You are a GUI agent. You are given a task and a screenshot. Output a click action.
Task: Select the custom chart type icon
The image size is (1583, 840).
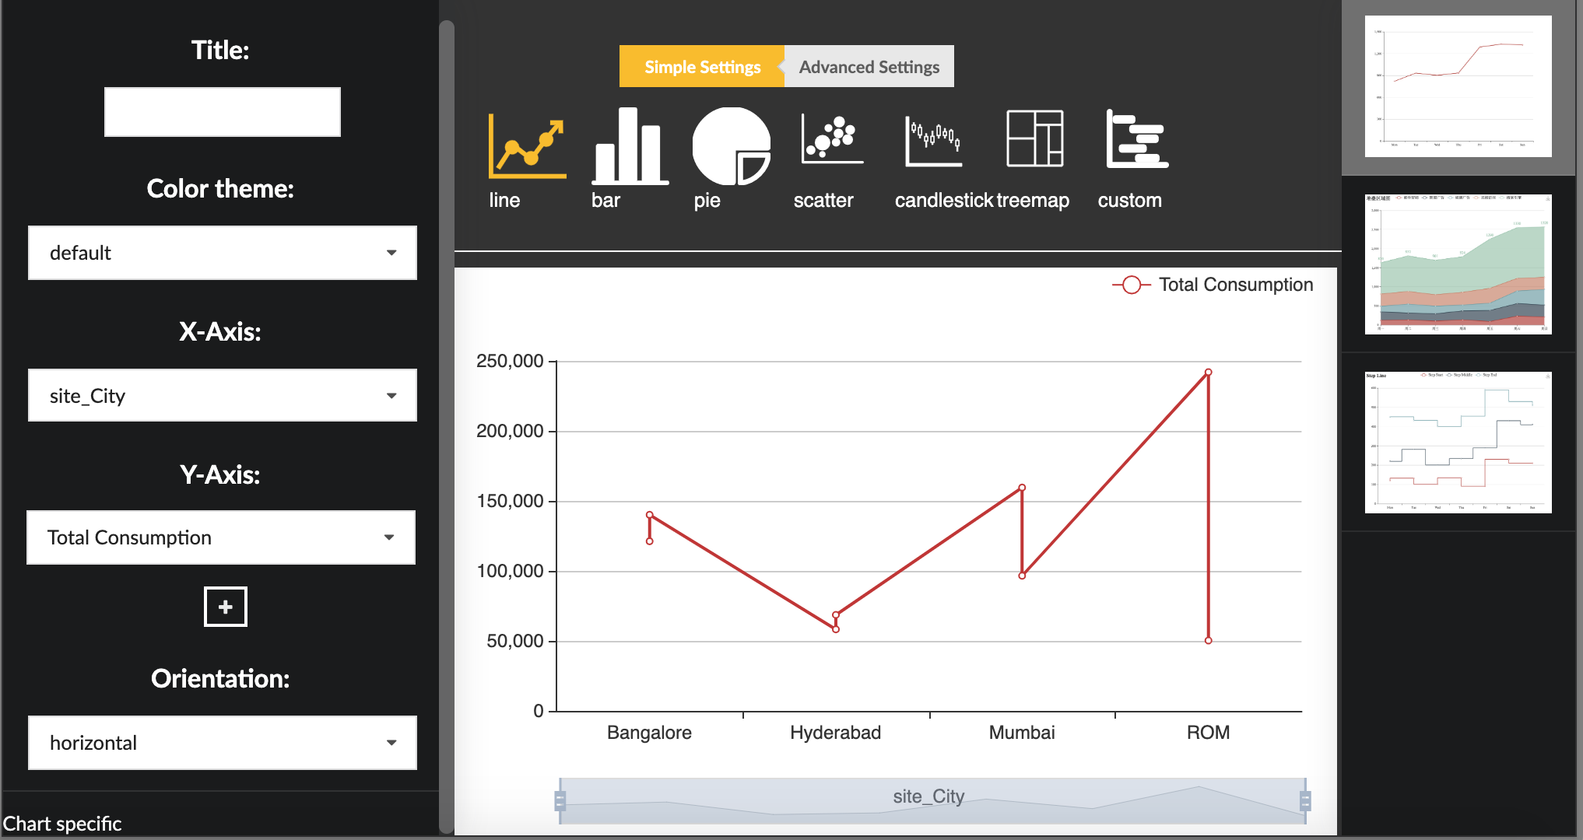1135,144
